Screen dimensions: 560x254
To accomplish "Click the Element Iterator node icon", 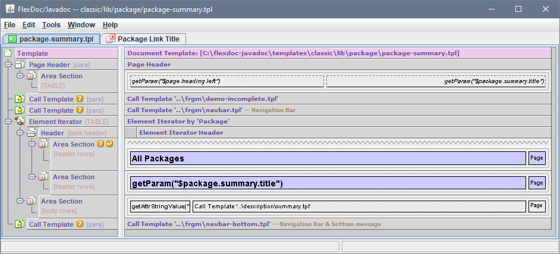I will (x=20, y=122).
